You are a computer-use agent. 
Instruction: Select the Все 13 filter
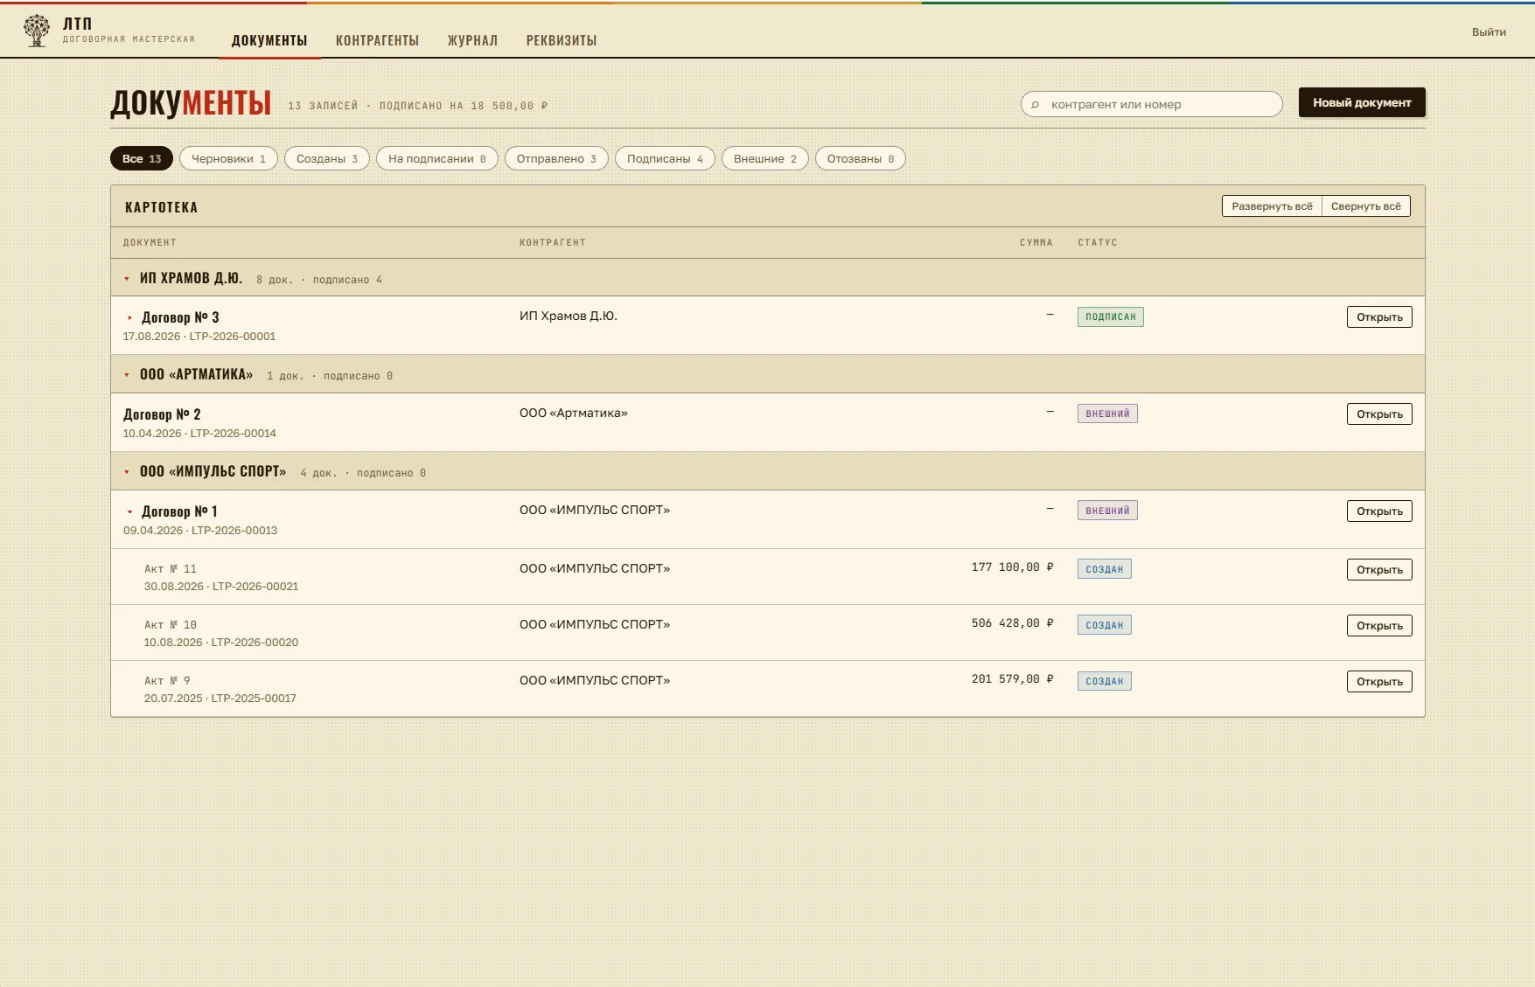click(142, 158)
